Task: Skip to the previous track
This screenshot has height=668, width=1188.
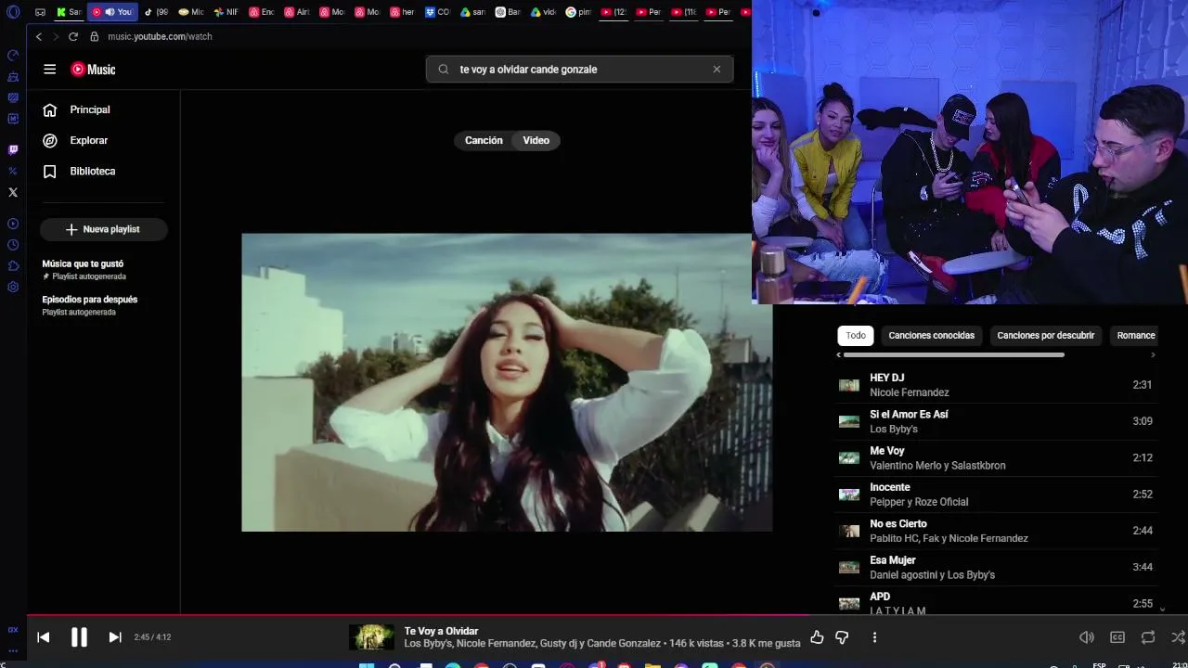Action: click(x=43, y=637)
